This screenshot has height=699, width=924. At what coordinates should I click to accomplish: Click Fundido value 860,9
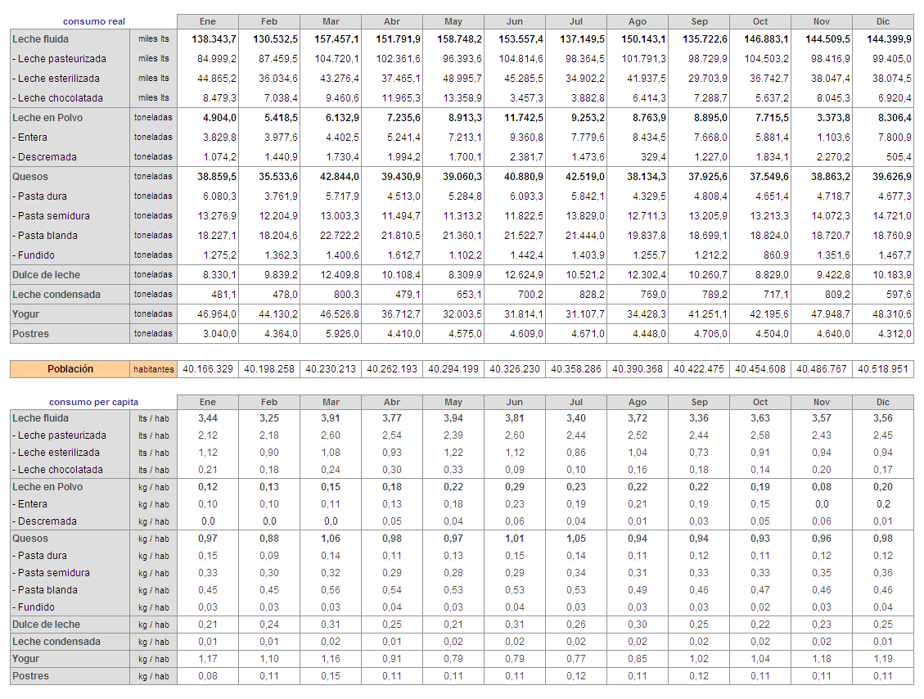pos(776,255)
